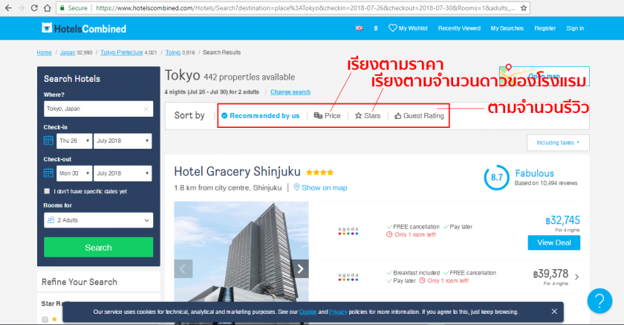Open Recently Viewed menu
The image size is (624, 325).
click(x=459, y=28)
